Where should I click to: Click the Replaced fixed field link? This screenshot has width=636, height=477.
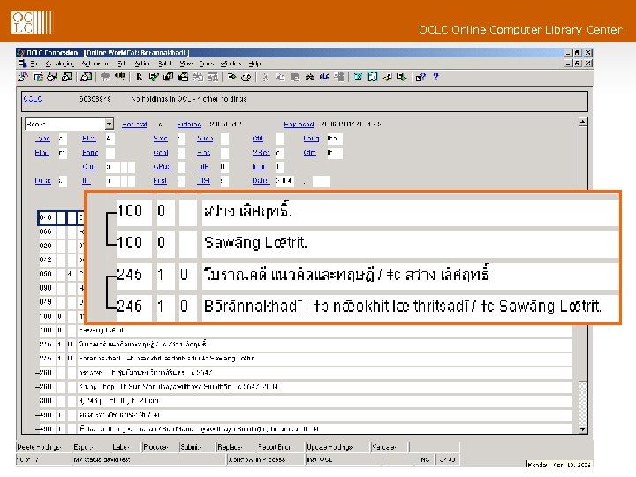click(x=299, y=125)
